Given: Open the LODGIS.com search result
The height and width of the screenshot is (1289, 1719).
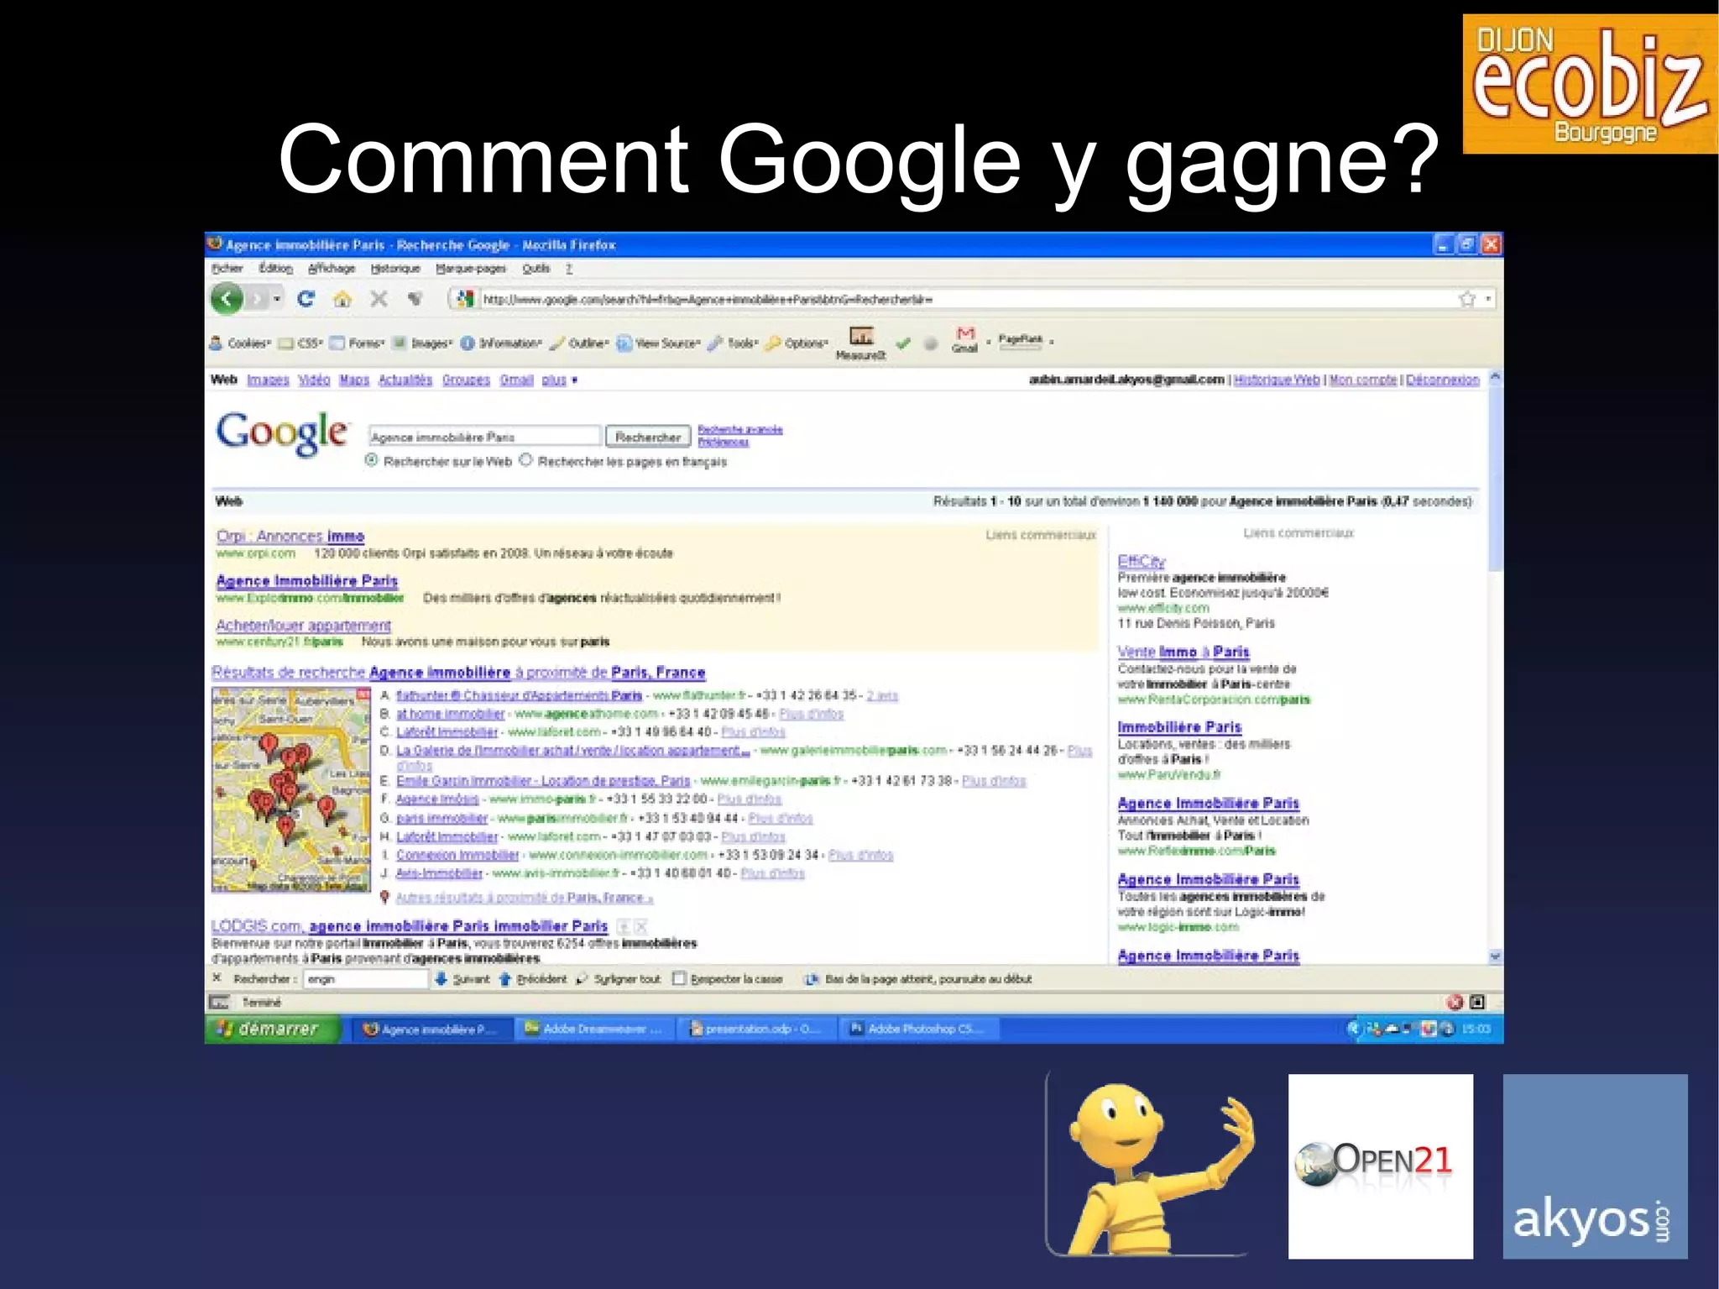Looking at the screenshot, I should (410, 925).
